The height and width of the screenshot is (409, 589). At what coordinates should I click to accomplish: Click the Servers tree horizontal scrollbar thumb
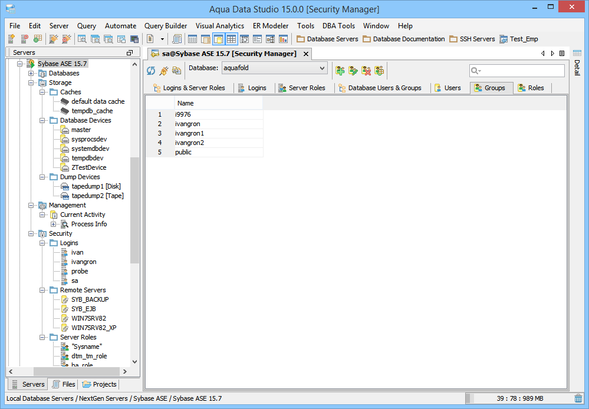[77, 371]
